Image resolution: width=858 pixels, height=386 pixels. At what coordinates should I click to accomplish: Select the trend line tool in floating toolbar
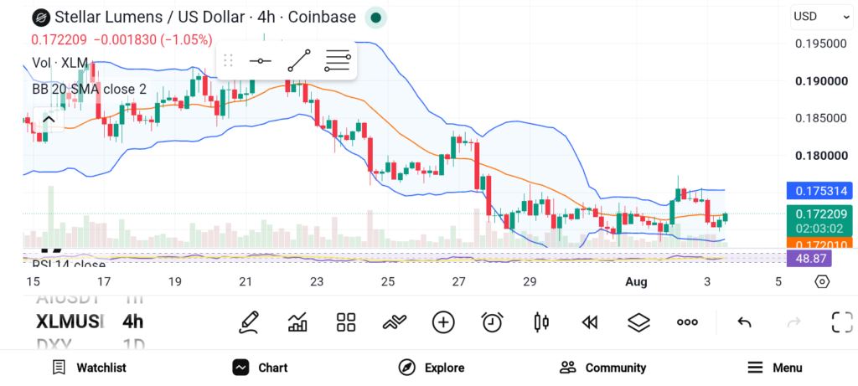[299, 60]
